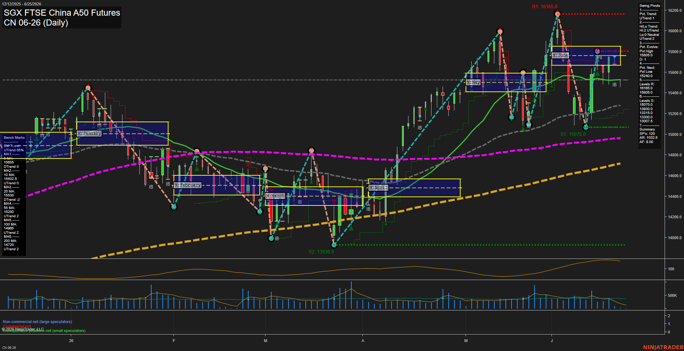Viewport: 684px width, 351px height.
Task: Click the 15600.0 price axis label
Action: pyautogui.click(x=675, y=72)
